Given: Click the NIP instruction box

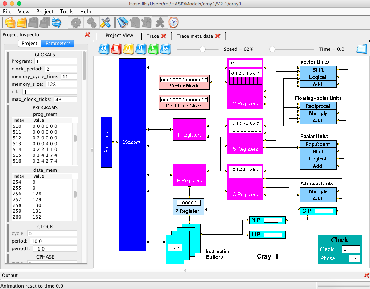Looking at the screenshot, I should click(x=267, y=220).
